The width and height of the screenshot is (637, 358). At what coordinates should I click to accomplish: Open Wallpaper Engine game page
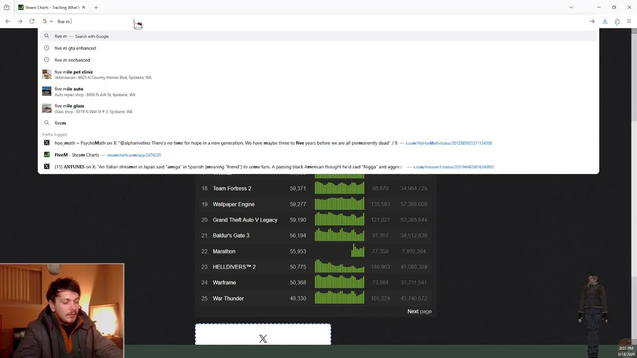click(x=233, y=204)
